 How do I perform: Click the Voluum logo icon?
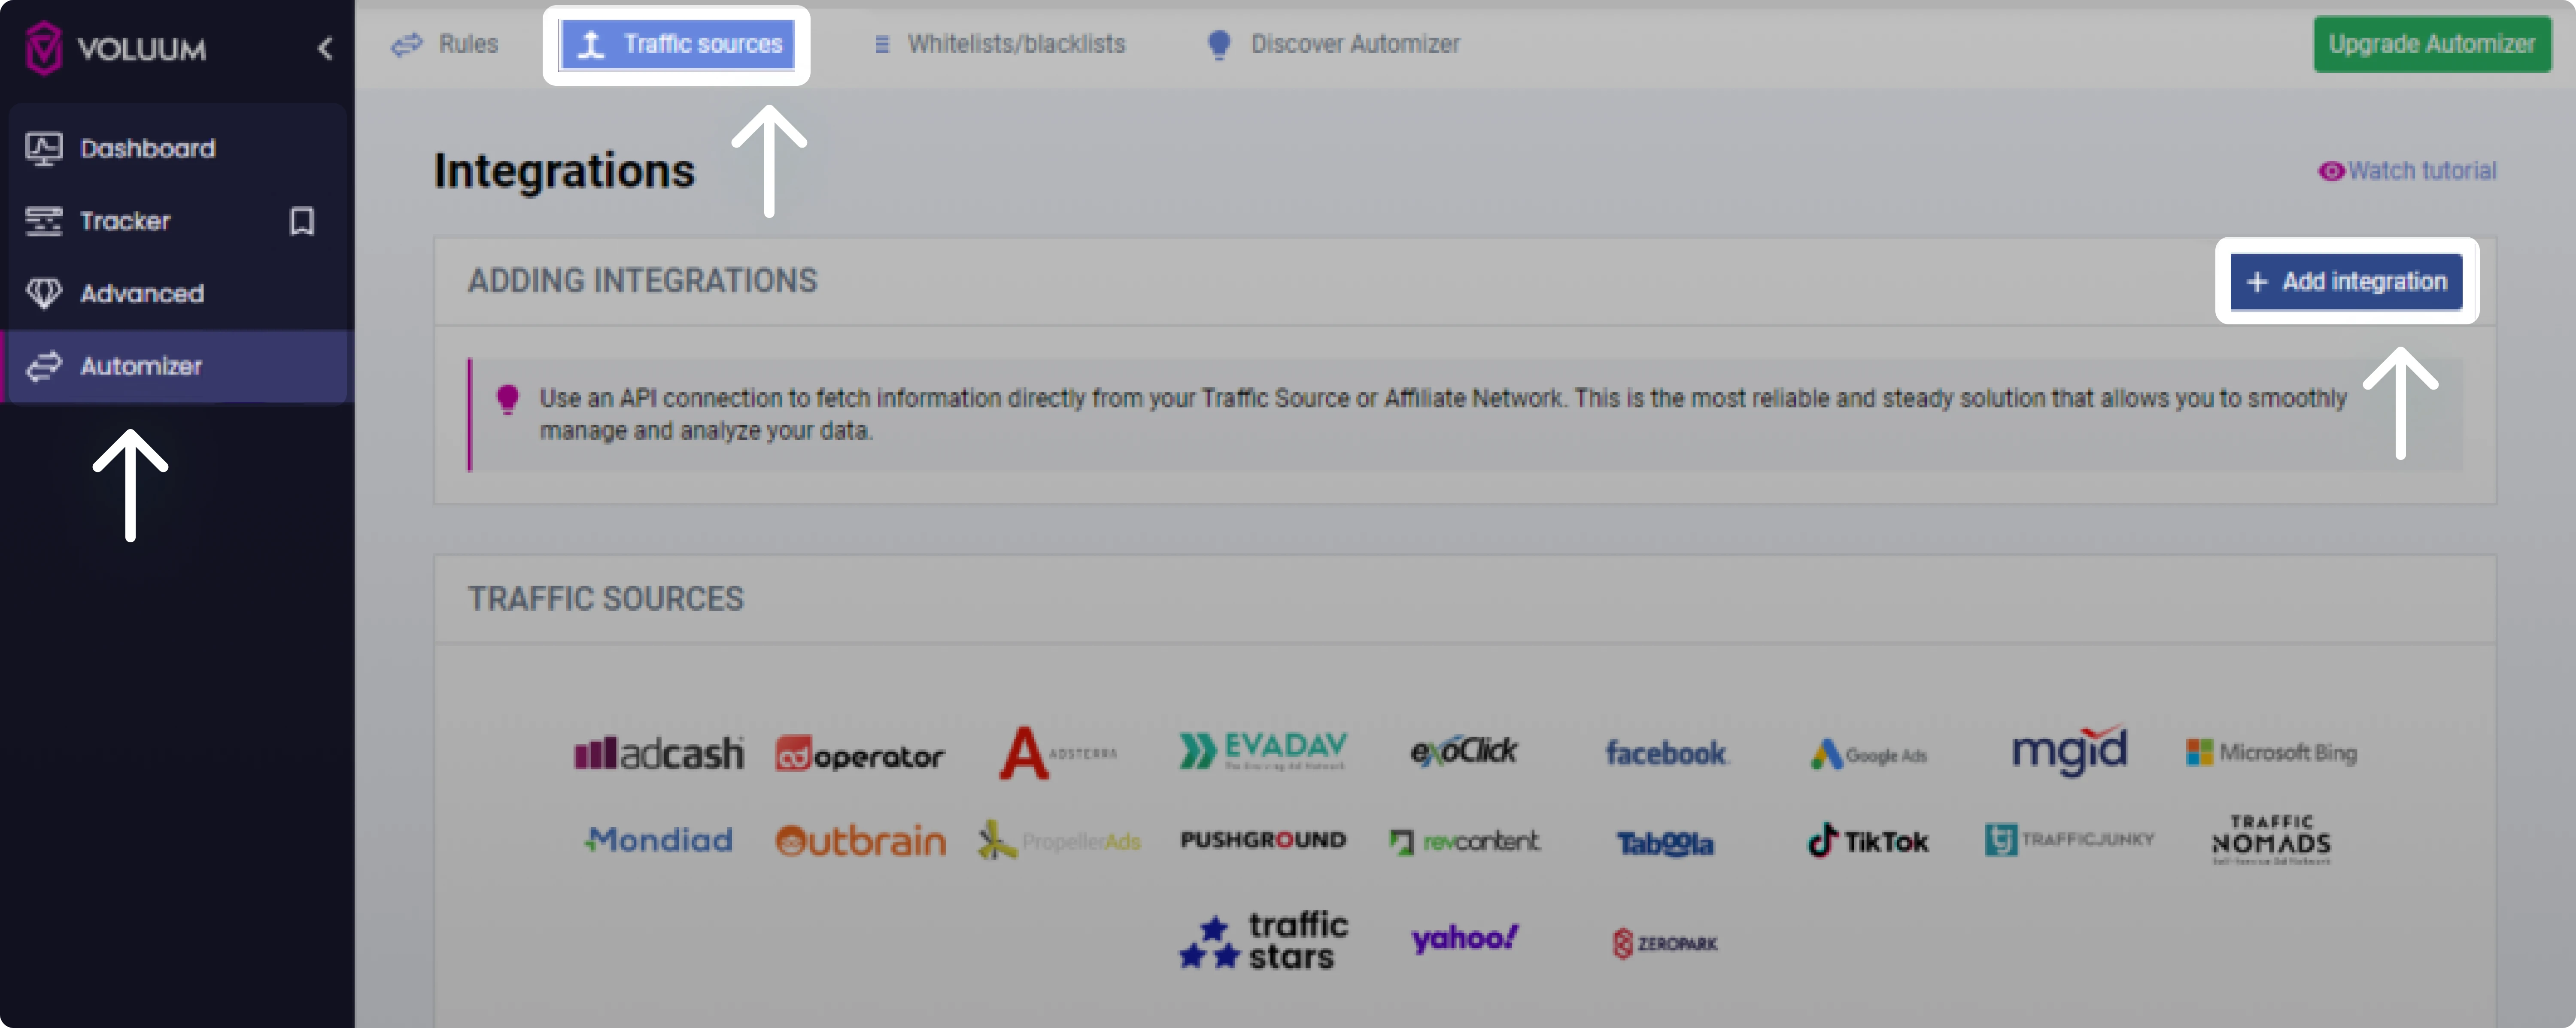(43, 48)
